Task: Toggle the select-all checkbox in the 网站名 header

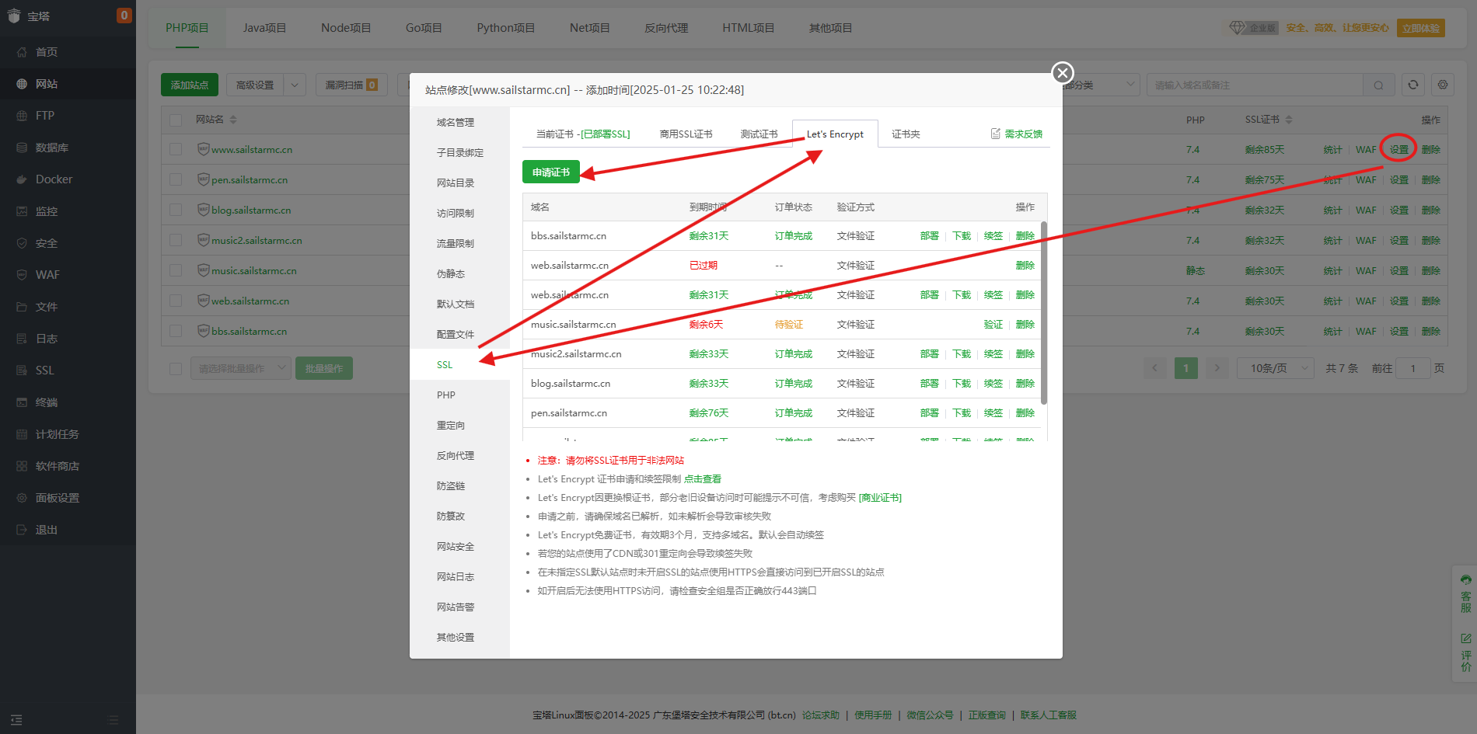Action: click(176, 120)
